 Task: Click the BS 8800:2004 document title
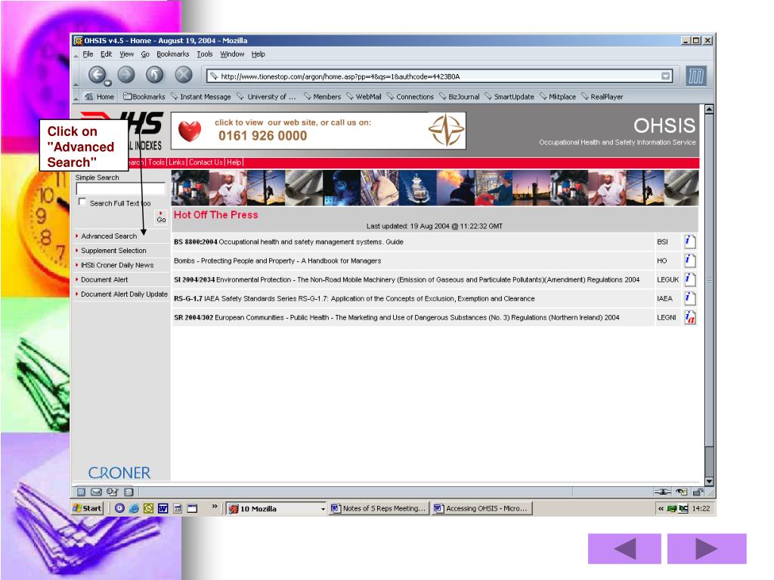point(288,242)
